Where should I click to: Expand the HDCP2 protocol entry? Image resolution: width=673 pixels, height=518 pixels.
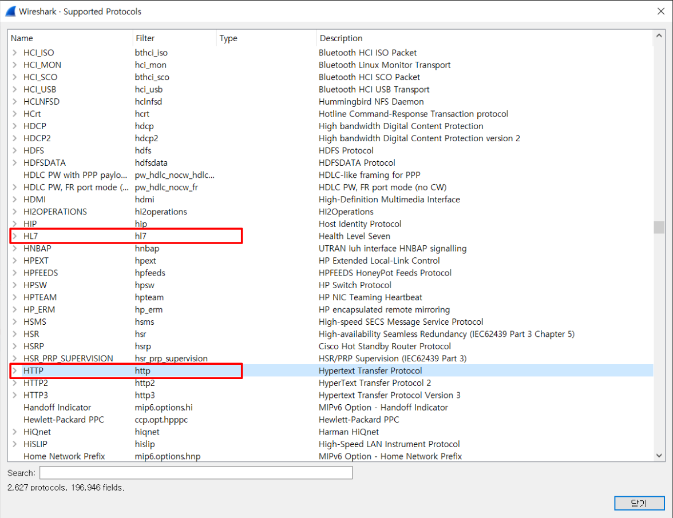[x=15, y=138]
